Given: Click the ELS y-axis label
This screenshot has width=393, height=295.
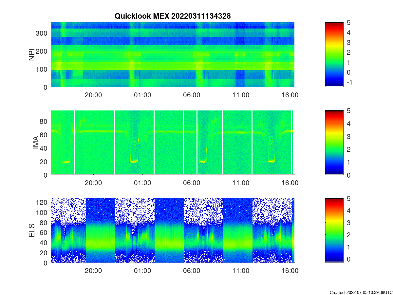Looking at the screenshot, I should click(x=32, y=230).
